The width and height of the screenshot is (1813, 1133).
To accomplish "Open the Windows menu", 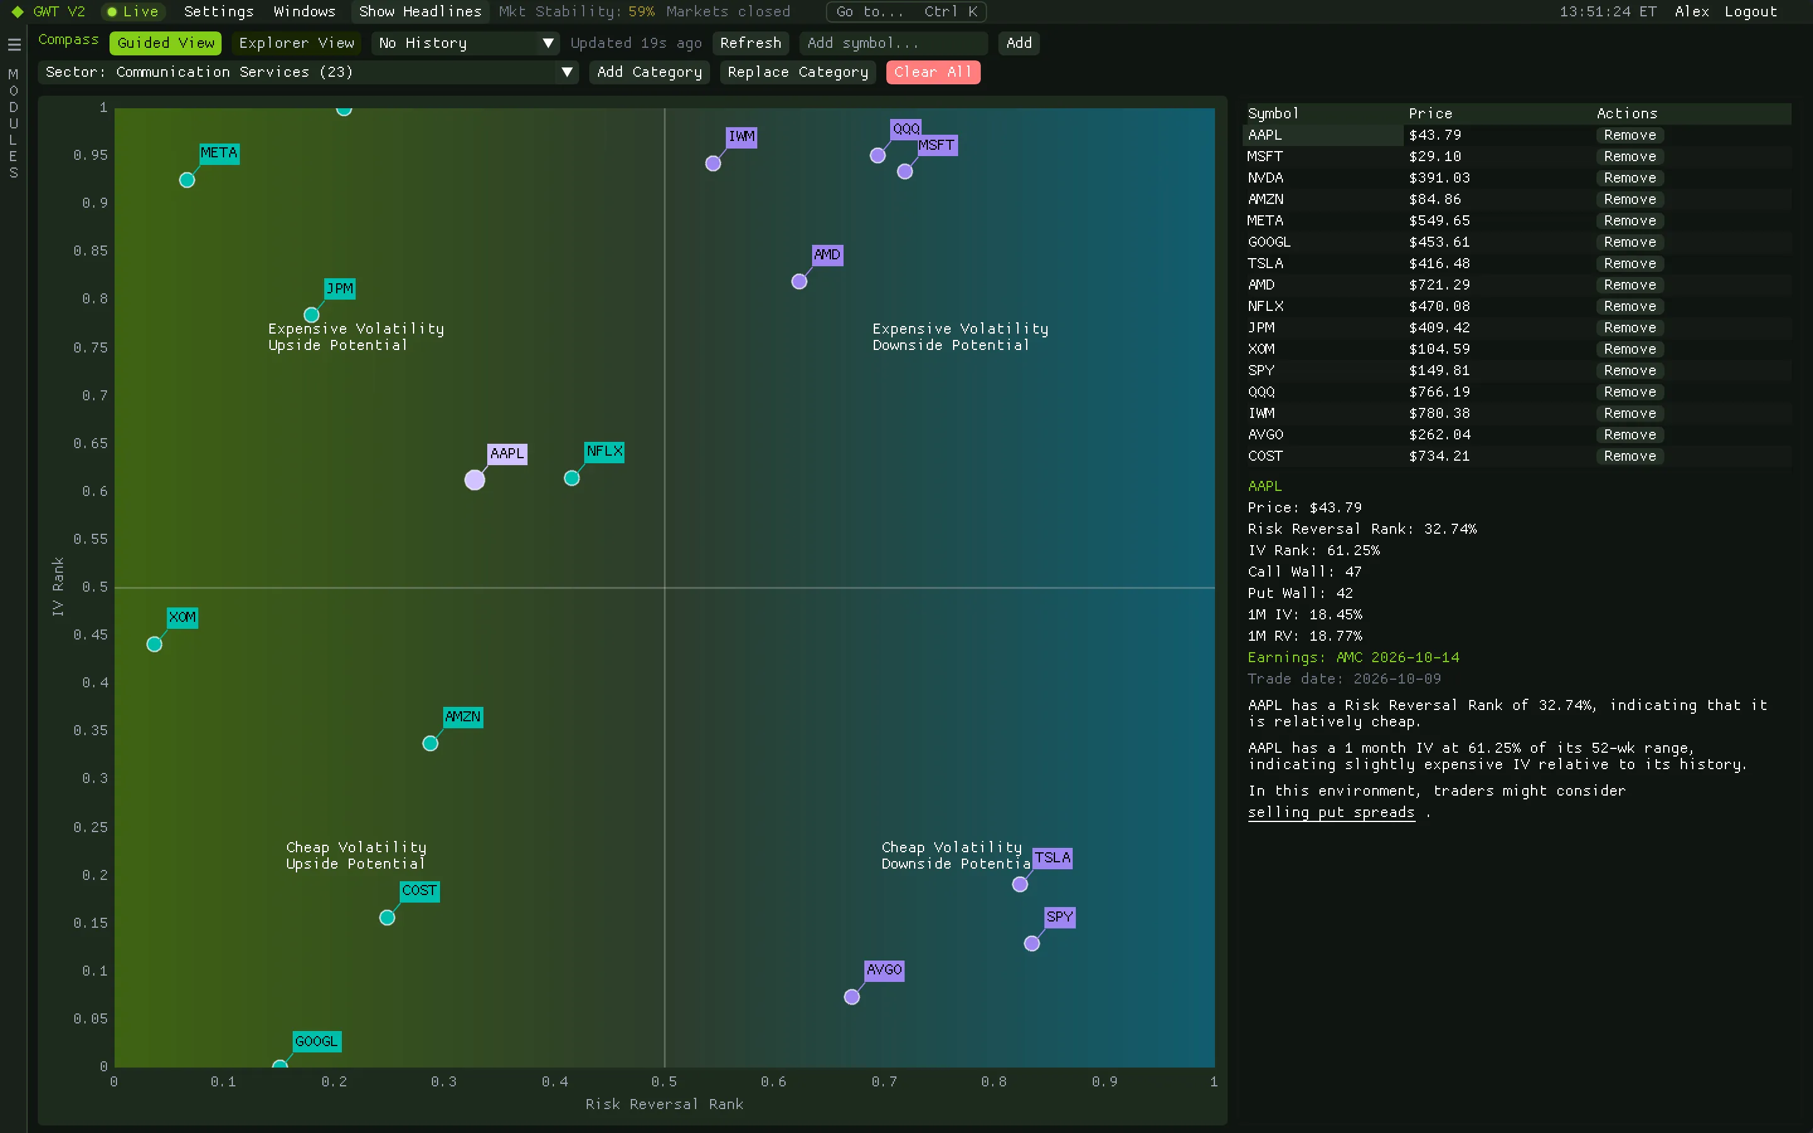I will pyautogui.click(x=304, y=12).
